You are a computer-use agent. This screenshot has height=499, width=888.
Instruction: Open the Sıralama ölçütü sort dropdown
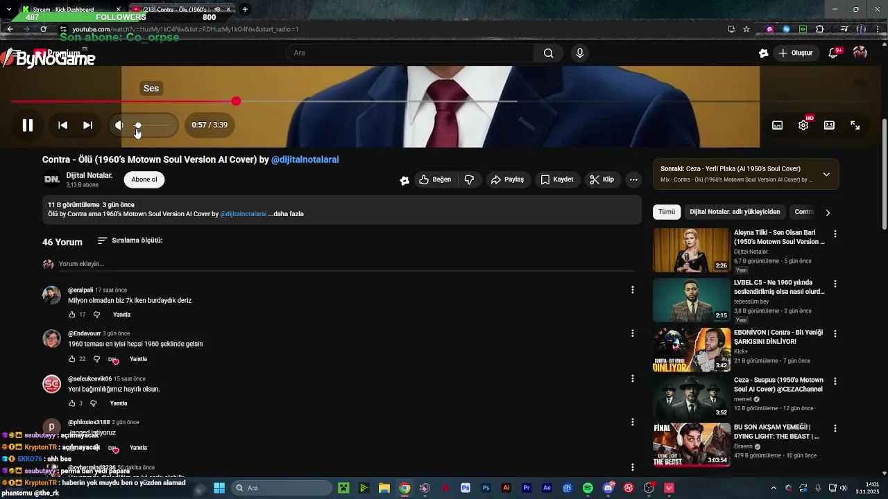[130, 240]
